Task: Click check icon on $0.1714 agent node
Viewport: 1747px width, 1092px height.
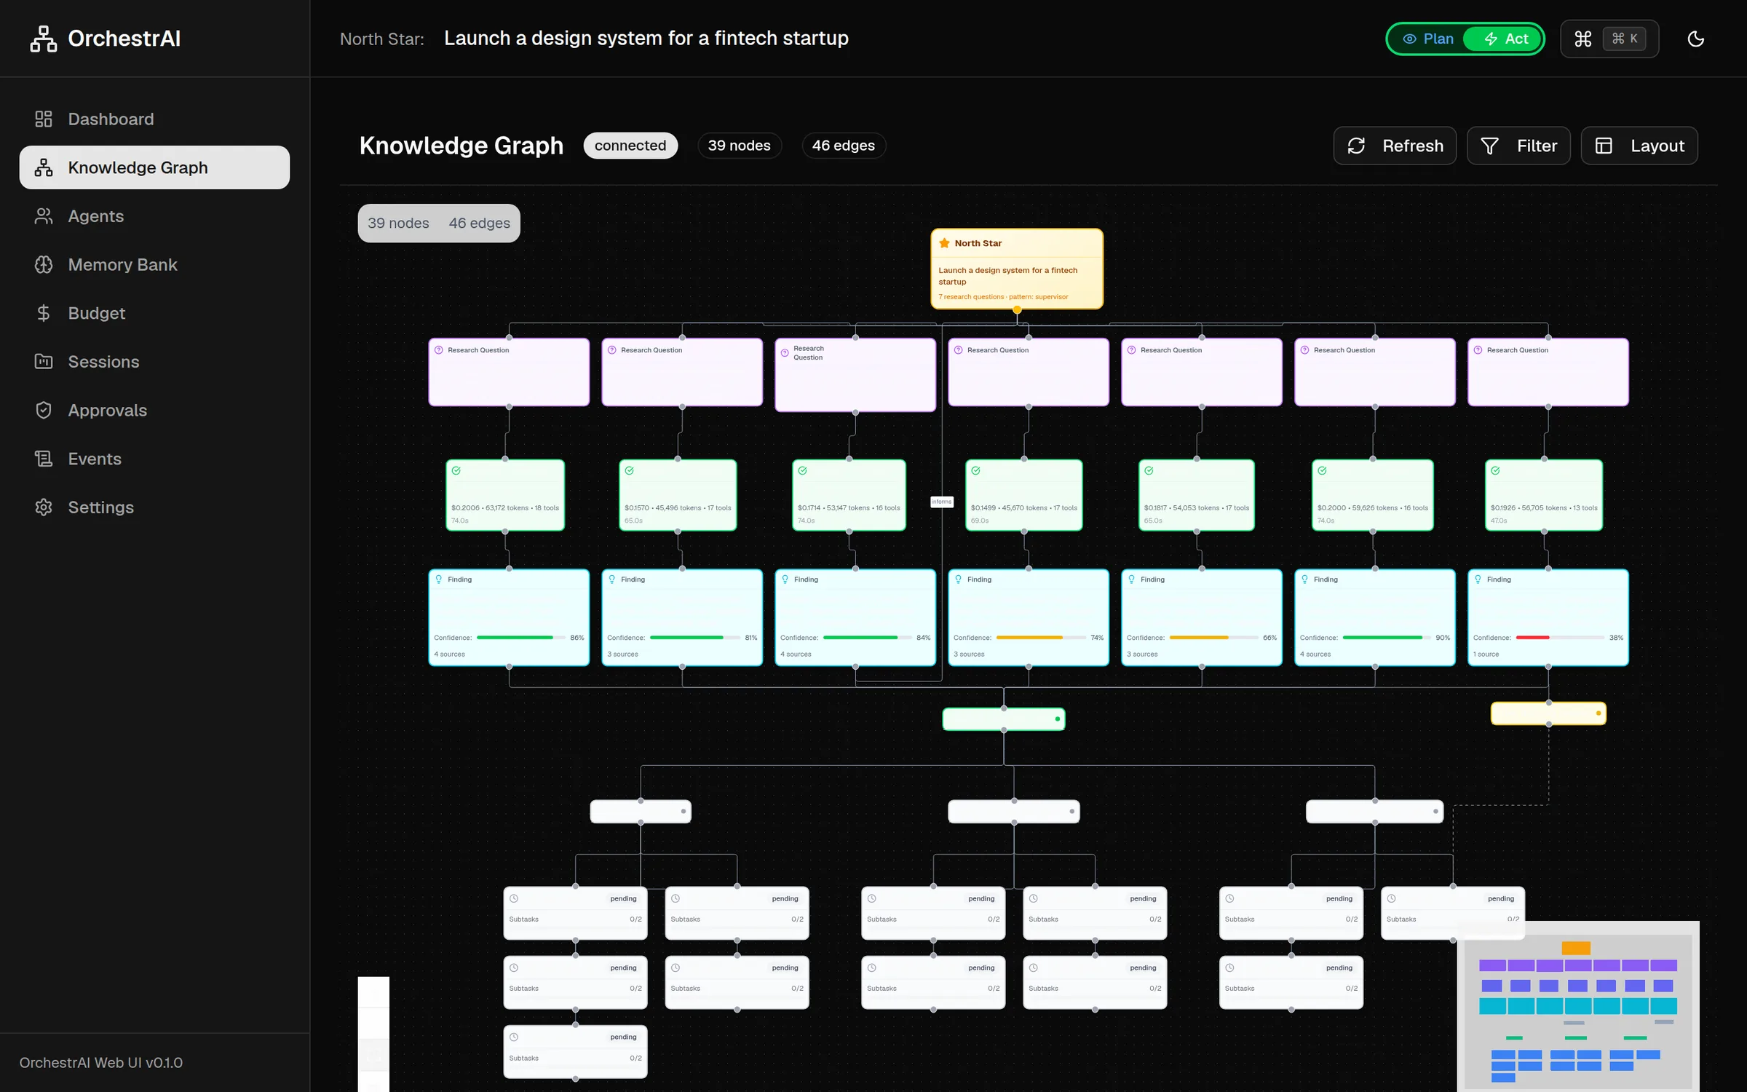Action: pyautogui.click(x=802, y=471)
